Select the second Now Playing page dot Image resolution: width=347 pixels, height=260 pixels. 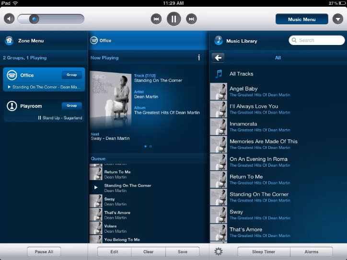[150, 147]
